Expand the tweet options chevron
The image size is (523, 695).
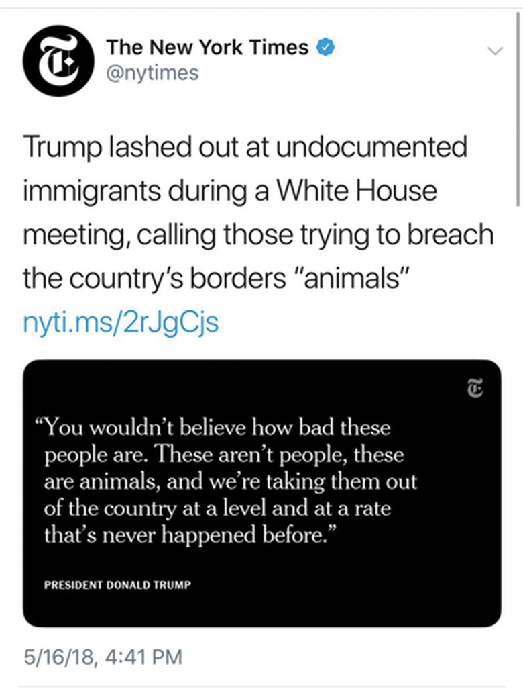(x=495, y=51)
